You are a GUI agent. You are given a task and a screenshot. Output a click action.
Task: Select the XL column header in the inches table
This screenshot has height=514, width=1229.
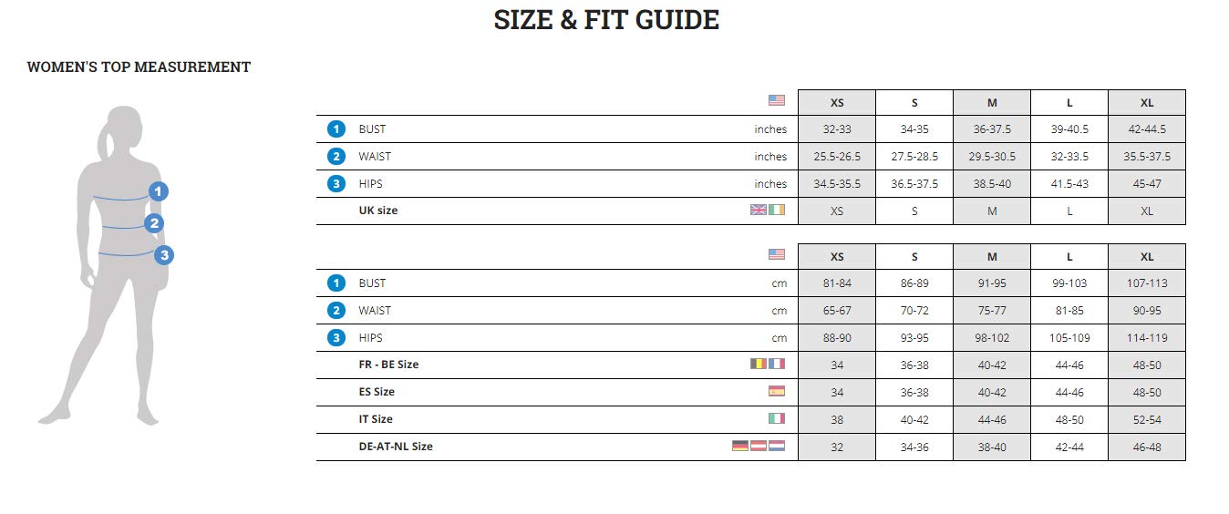pos(1146,103)
